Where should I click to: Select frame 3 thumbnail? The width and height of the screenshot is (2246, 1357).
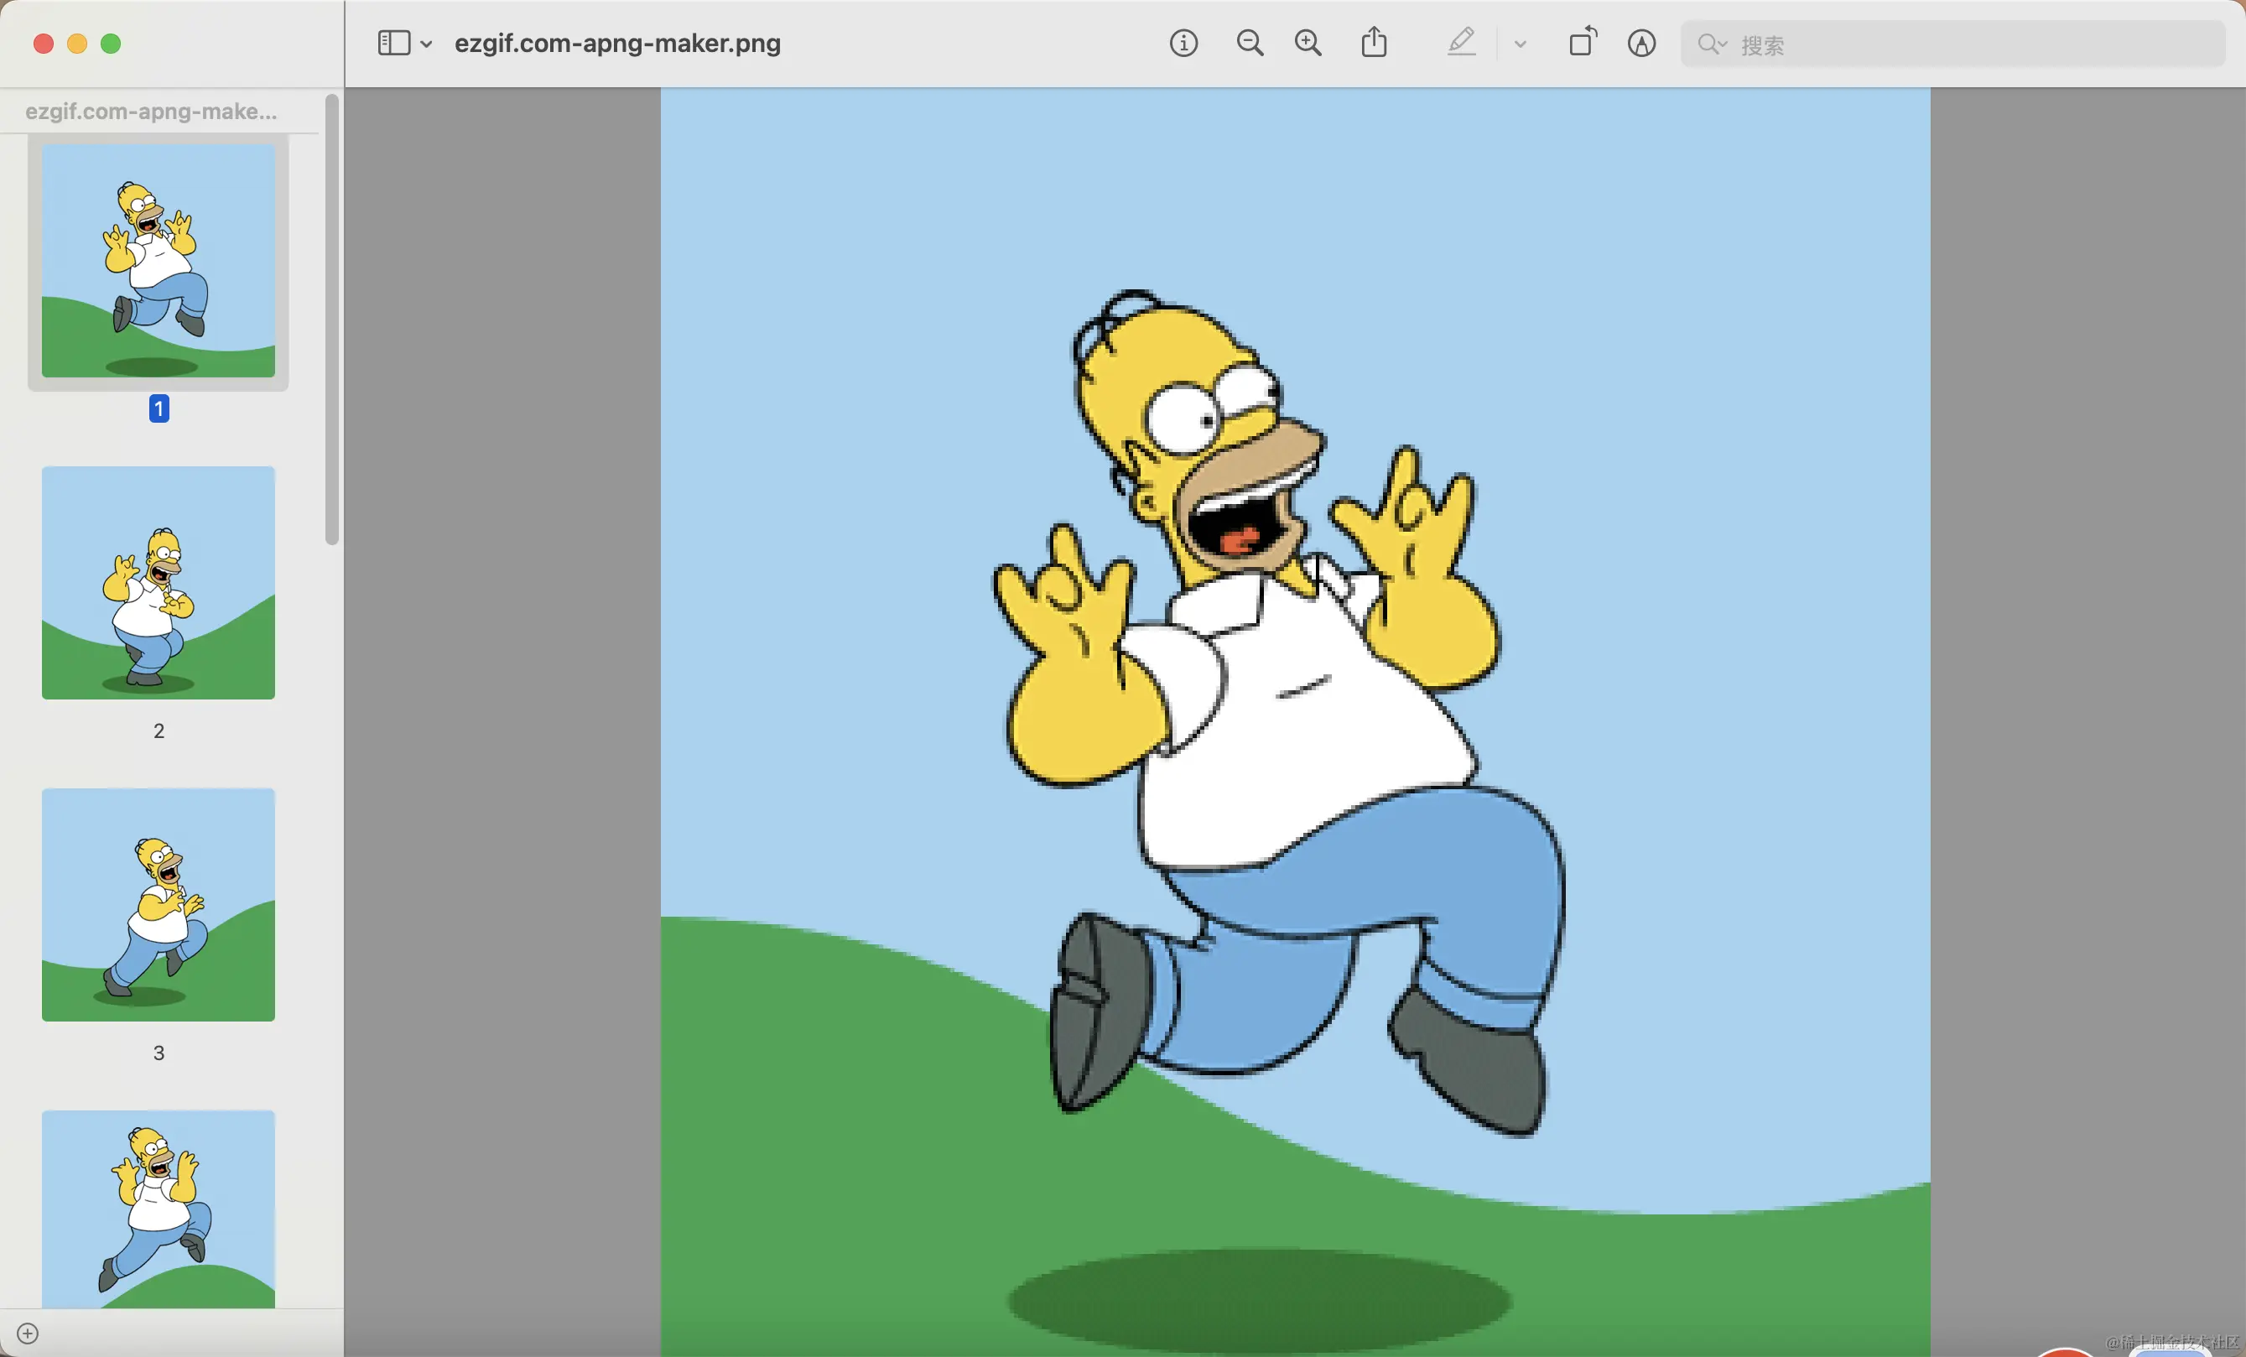coord(159,904)
